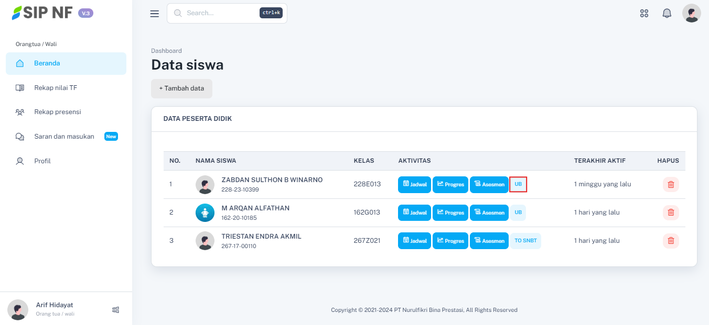Open Asesmen for Triestan Endra Akmil

click(x=489, y=241)
